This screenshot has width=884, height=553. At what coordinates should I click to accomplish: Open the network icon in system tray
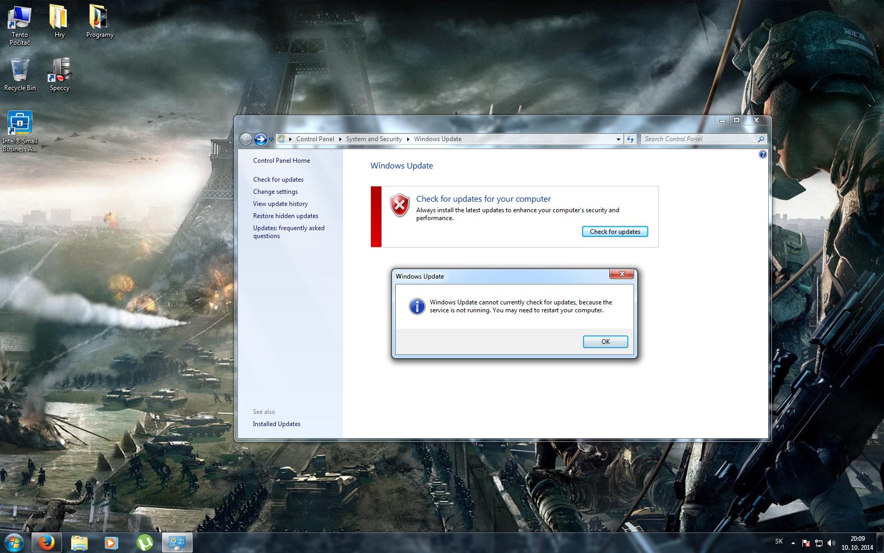pyautogui.click(x=819, y=543)
